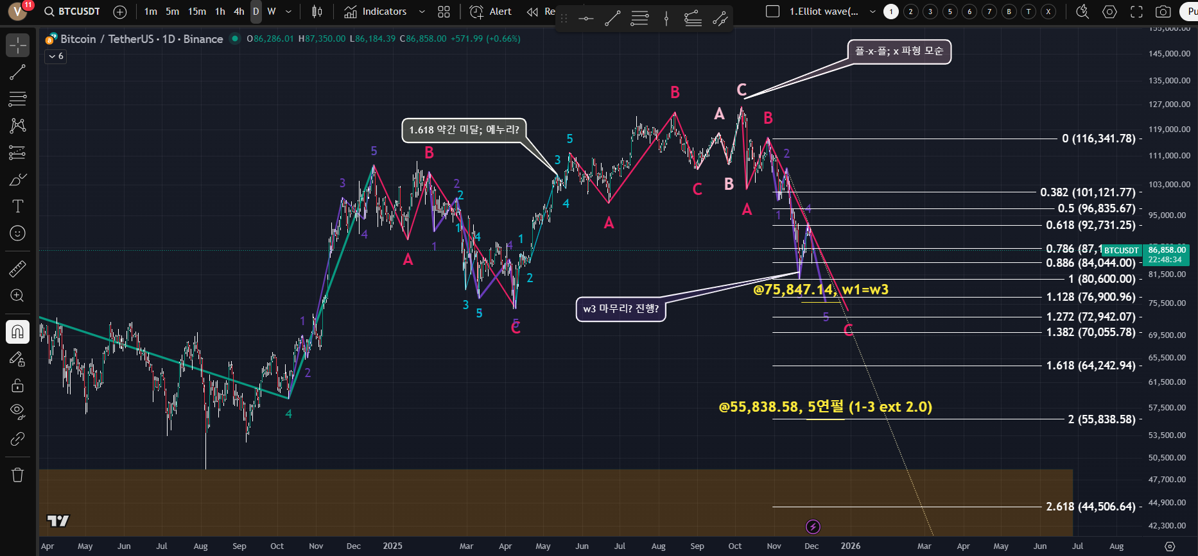The image size is (1198, 556).
Task: Toggle Magnet mode in left toolbar
Action: click(x=17, y=332)
